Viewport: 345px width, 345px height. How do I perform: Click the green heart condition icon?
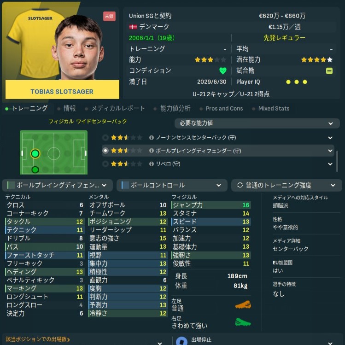223,71
